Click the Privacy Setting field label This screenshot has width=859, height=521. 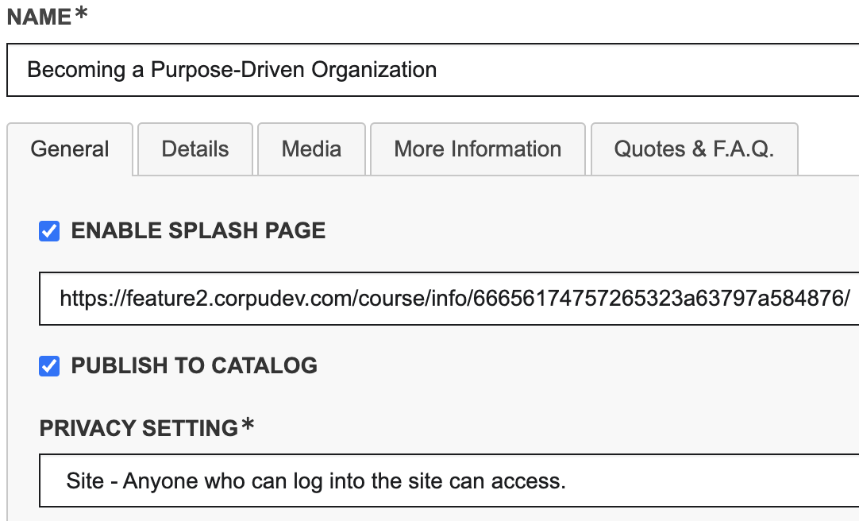point(139,428)
